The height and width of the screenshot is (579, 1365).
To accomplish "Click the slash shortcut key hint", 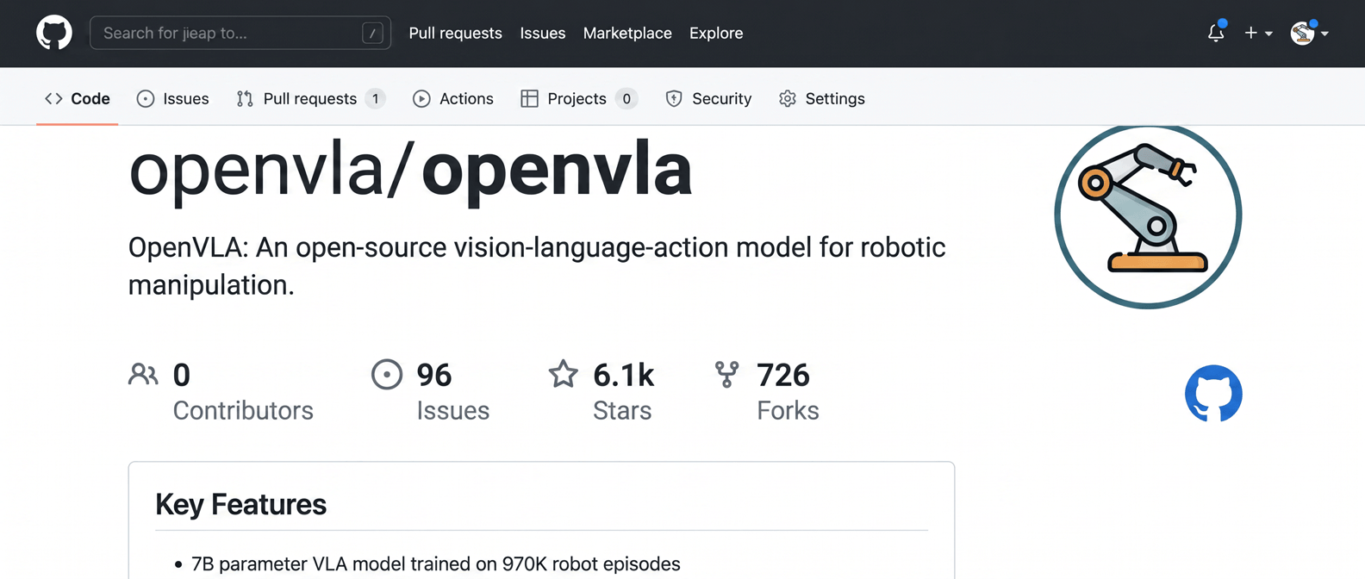I will click(x=372, y=33).
